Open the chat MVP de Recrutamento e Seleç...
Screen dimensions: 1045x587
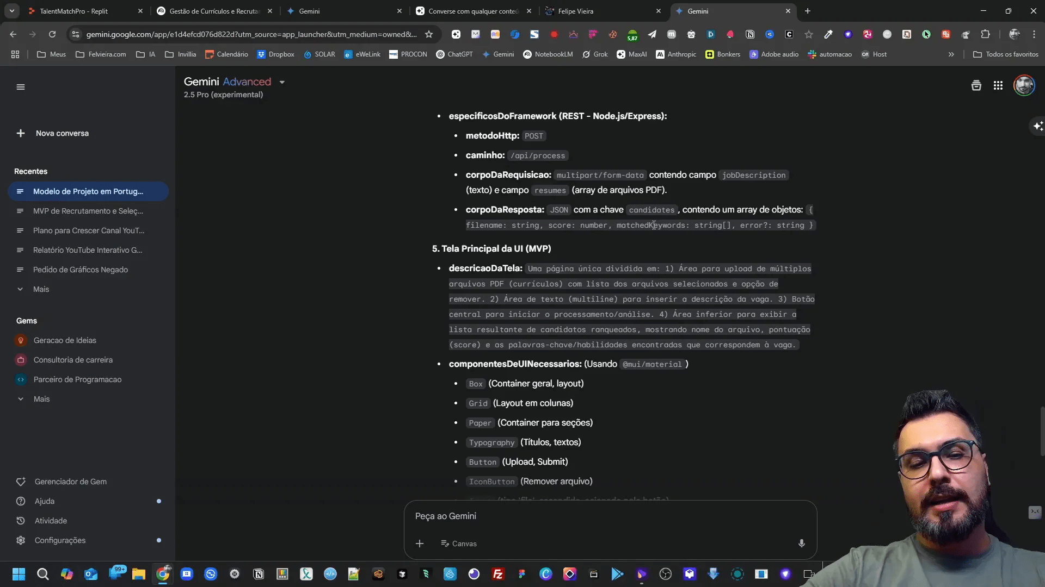(88, 211)
